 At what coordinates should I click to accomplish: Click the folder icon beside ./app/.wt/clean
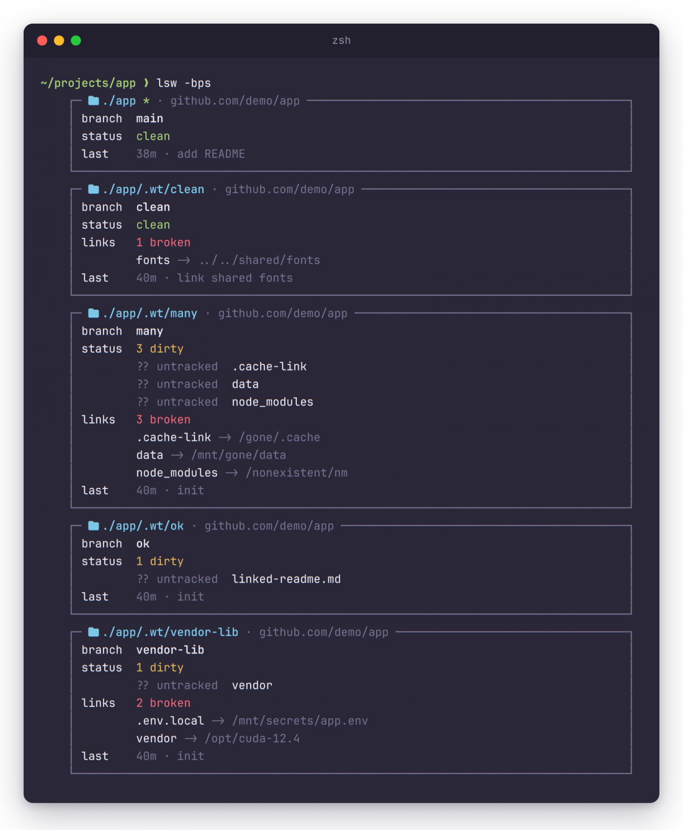pos(93,189)
